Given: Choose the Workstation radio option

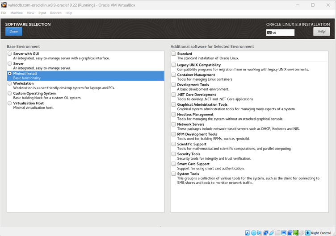Looking at the screenshot, I should pyautogui.click(x=10, y=83).
